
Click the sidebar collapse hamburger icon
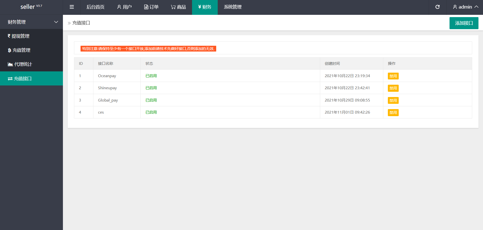(x=72, y=7)
